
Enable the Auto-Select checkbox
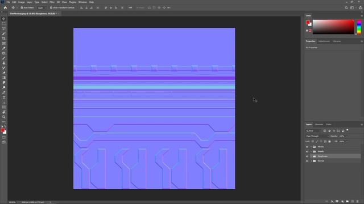pyautogui.click(x=22, y=7)
